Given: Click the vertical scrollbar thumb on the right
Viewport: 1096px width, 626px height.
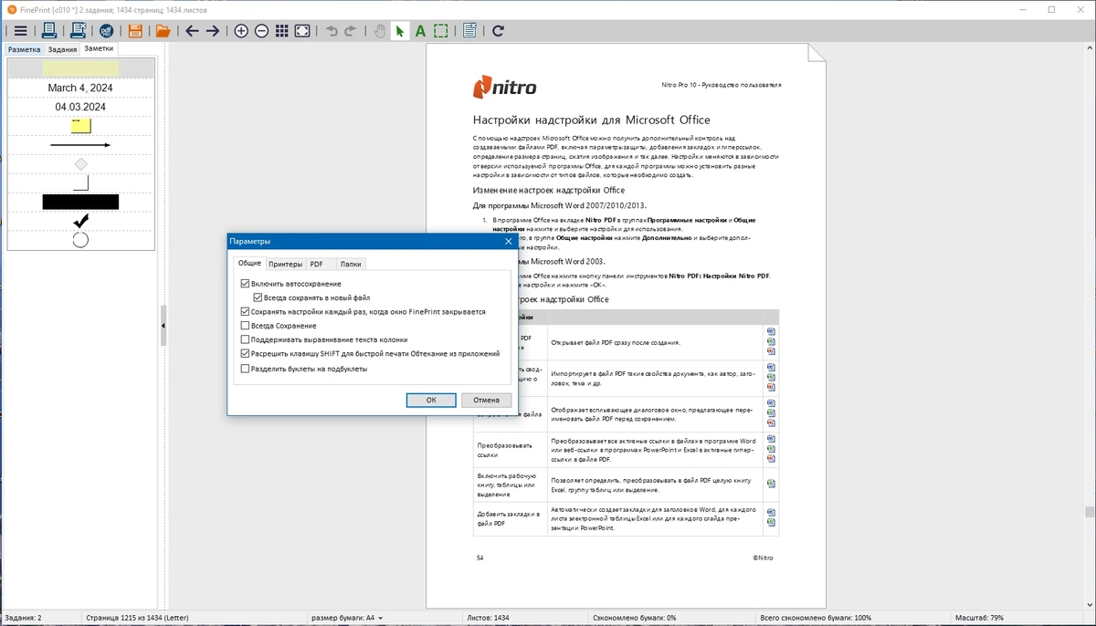Looking at the screenshot, I should 1089,512.
